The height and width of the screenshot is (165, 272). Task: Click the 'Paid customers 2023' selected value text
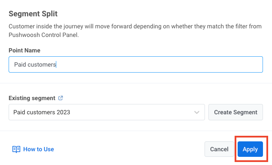42,112
